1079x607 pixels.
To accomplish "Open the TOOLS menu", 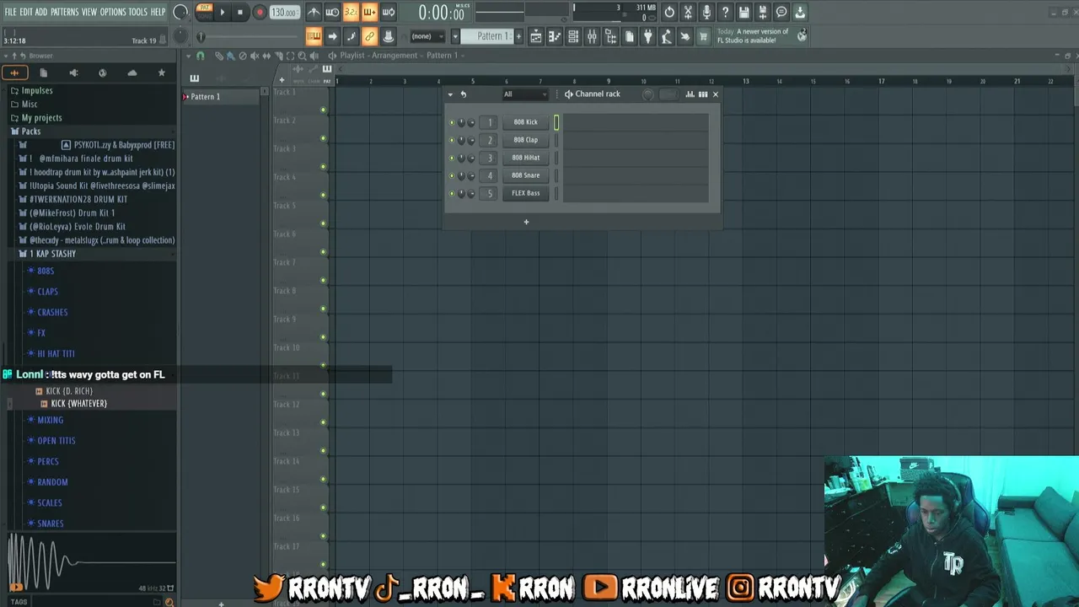I will (x=138, y=12).
